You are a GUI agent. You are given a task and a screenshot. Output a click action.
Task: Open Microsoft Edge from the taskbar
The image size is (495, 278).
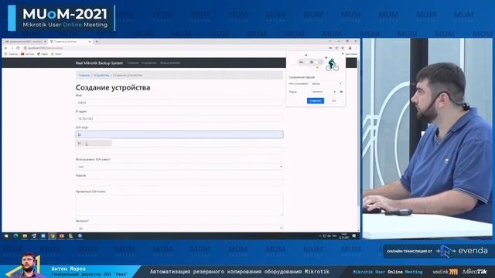15,236
